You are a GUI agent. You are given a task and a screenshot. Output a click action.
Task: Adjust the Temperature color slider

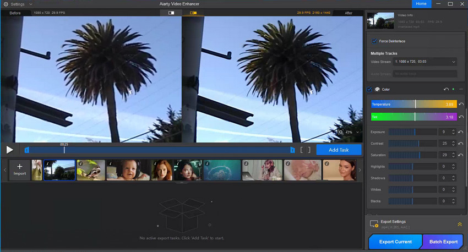pyautogui.click(x=413, y=104)
